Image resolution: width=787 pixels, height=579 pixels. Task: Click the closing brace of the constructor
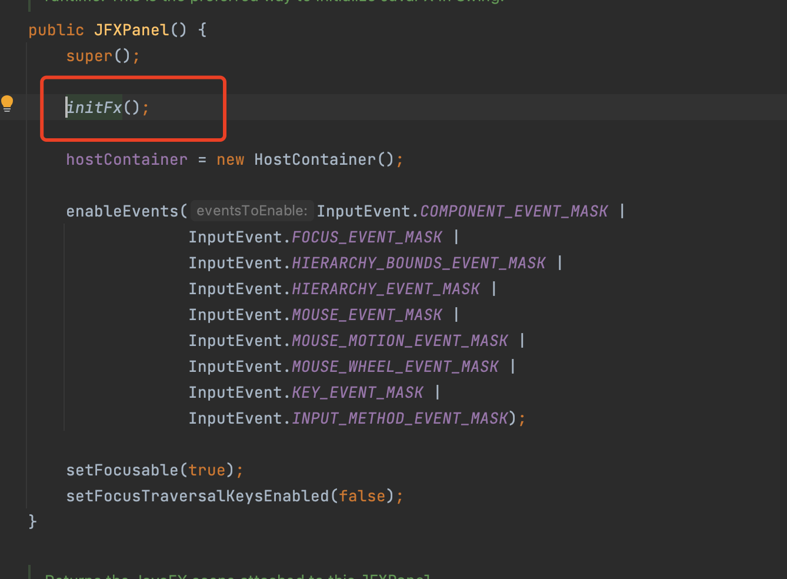point(33,521)
